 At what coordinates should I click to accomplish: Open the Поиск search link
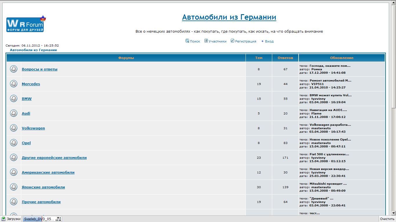click(x=195, y=41)
